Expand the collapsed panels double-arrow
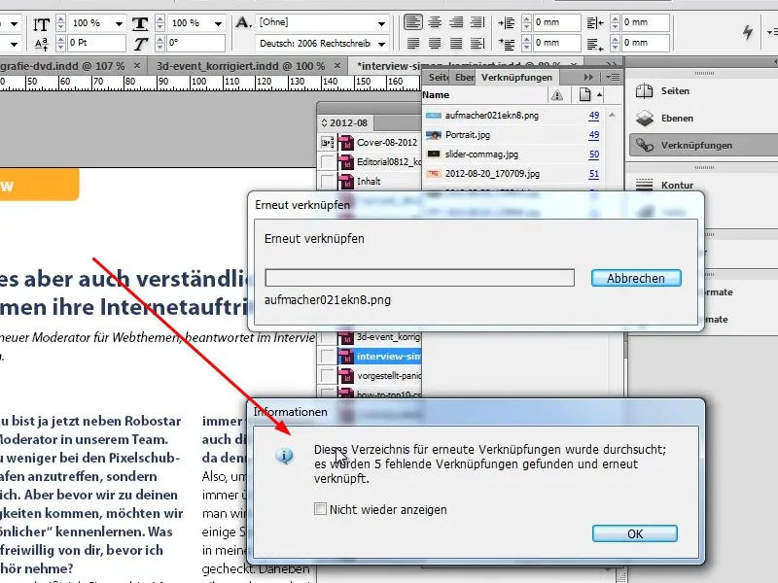The image size is (778, 583). tap(588, 78)
